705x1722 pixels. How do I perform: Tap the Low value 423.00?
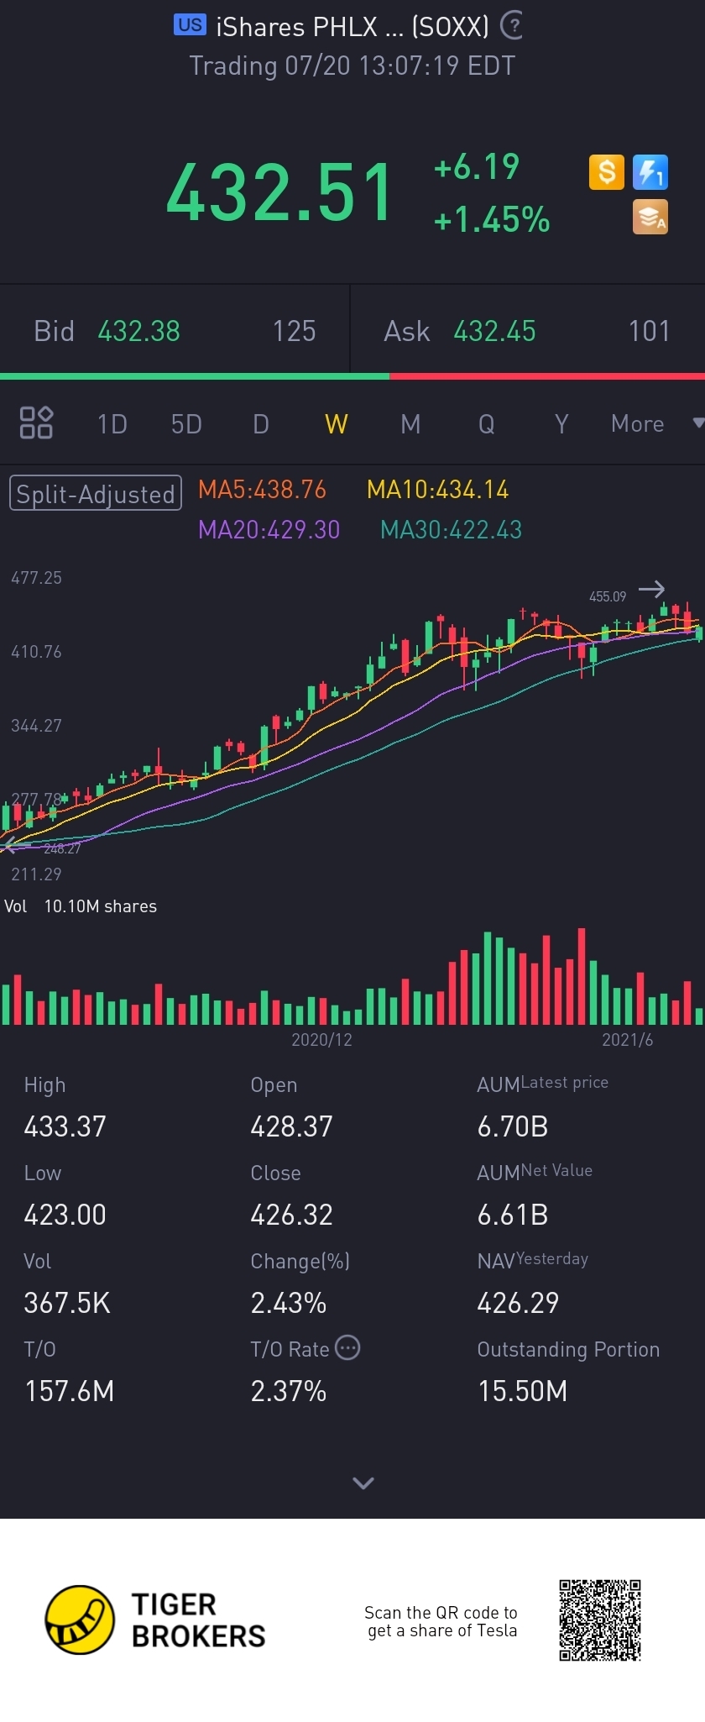(x=65, y=1215)
